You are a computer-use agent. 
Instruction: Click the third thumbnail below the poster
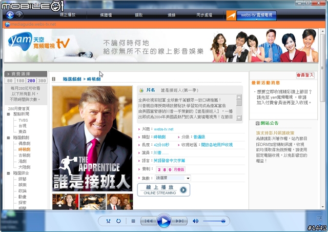click(x=119, y=202)
